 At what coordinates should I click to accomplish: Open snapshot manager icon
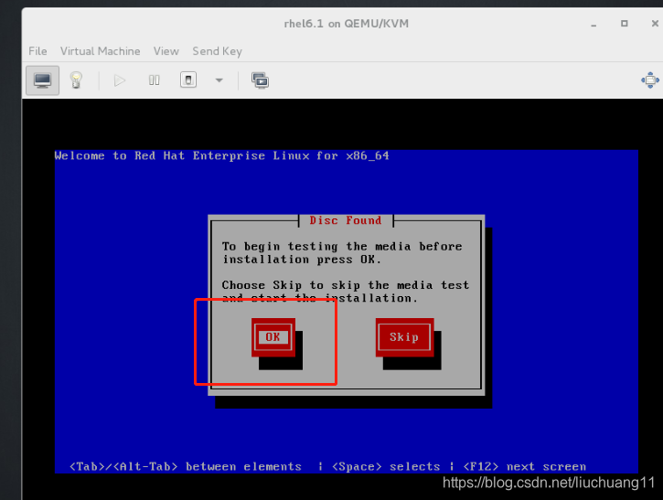260,80
